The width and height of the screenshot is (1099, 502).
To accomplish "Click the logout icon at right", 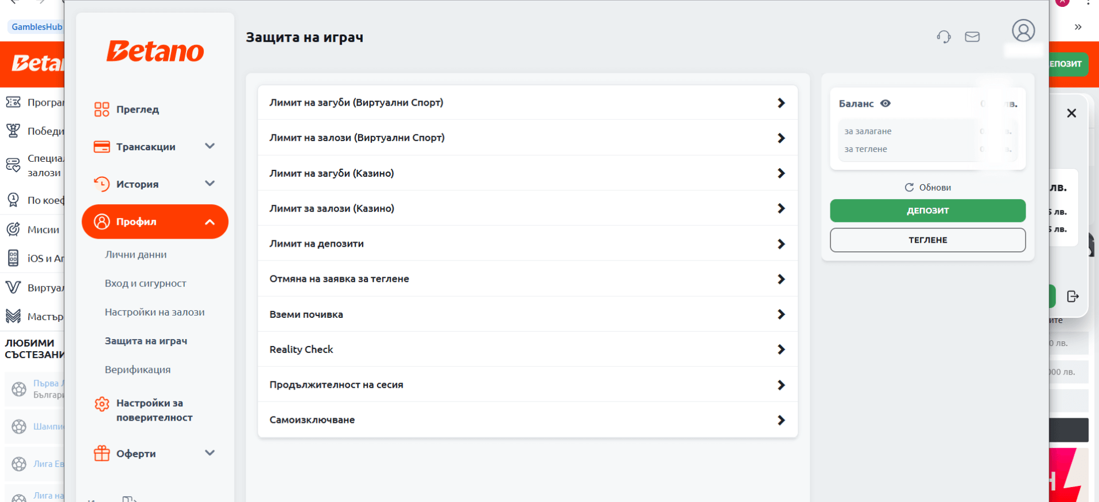I will tap(1073, 296).
